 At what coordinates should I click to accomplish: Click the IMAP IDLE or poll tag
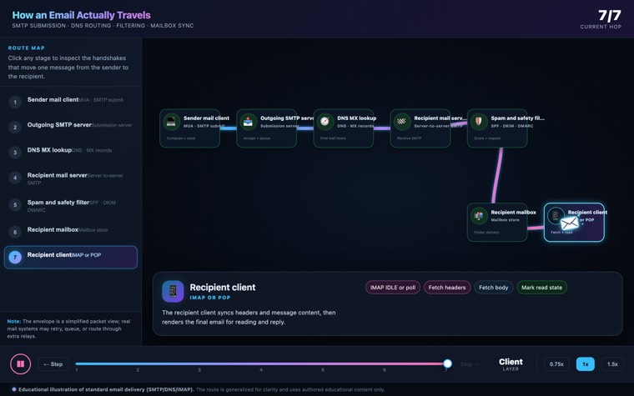click(393, 288)
